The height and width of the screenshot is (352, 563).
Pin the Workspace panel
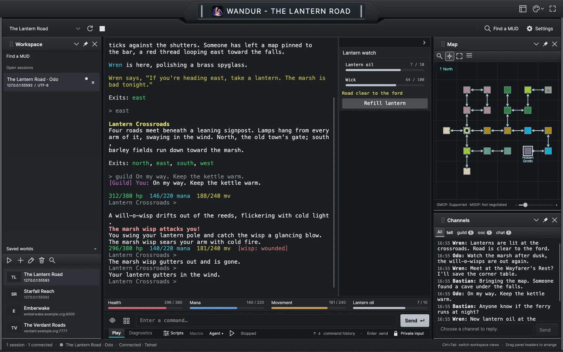pos(86,44)
